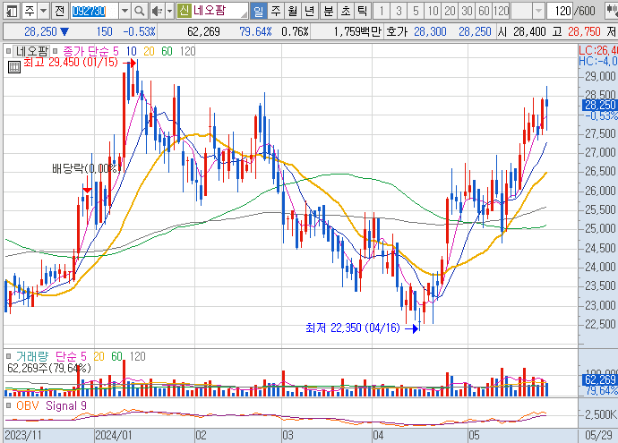Select the 분 minute chart period
The height and width of the screenshot is (443, 618).
pyautogui.click(x=328, y=11)
